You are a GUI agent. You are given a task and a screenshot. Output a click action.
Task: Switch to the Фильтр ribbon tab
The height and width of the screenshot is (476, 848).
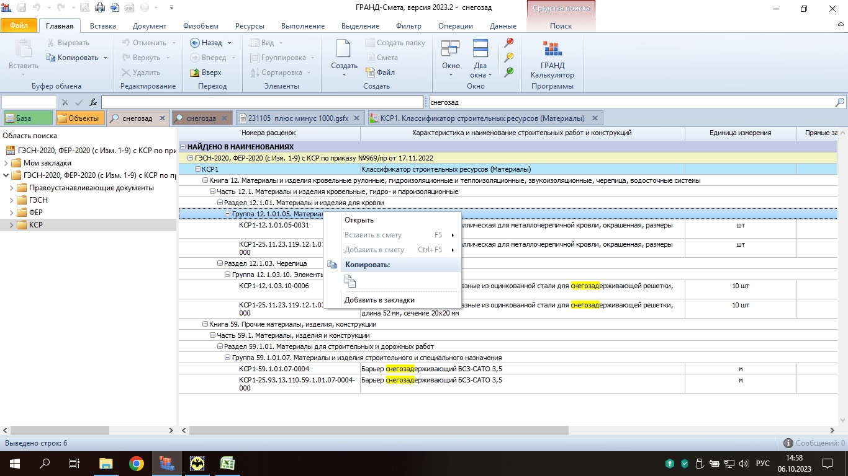pos(408,26)
